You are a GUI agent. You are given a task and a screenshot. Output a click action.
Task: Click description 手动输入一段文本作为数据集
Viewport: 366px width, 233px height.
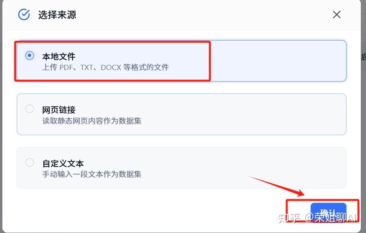(x=92, y=174)
